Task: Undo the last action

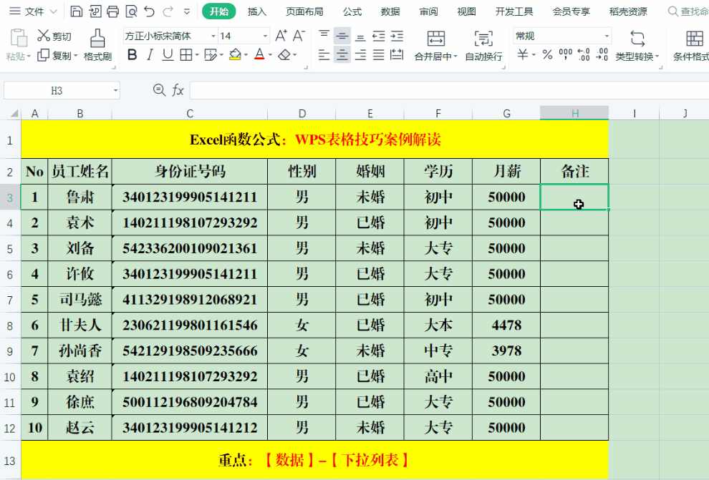Action: pos(149,11)
